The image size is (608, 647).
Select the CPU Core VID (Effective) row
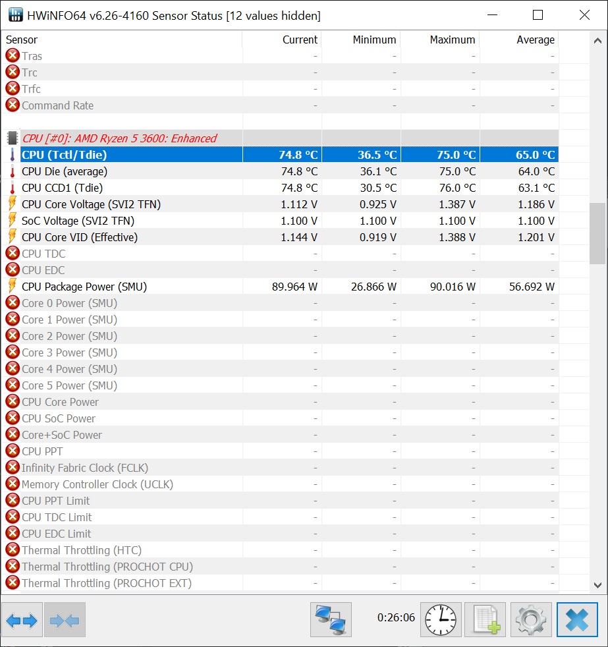[x=280, y=237]
